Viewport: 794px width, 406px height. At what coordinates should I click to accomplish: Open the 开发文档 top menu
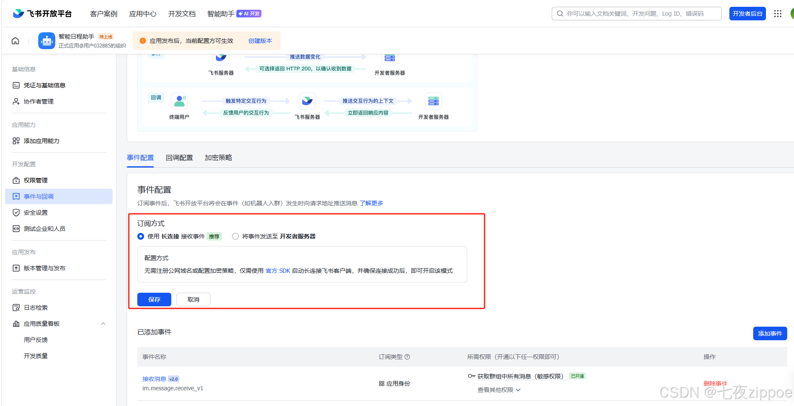(182, 14)
